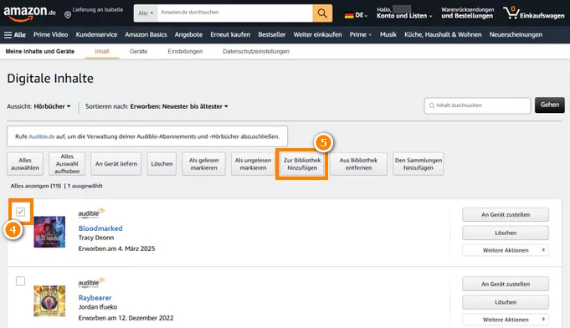Expand Weitere Aktionen for Raybearer
Viewport: 570px width, 328px height.
click(x=506, y=320)
